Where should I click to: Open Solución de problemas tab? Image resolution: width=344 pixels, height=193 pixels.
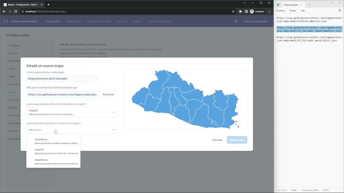click(159, 21)
